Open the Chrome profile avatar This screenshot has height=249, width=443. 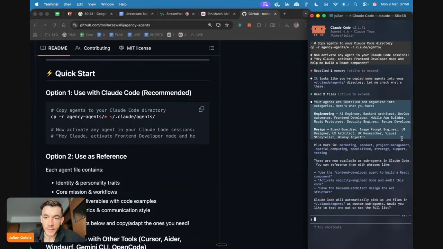pos(296,25)
